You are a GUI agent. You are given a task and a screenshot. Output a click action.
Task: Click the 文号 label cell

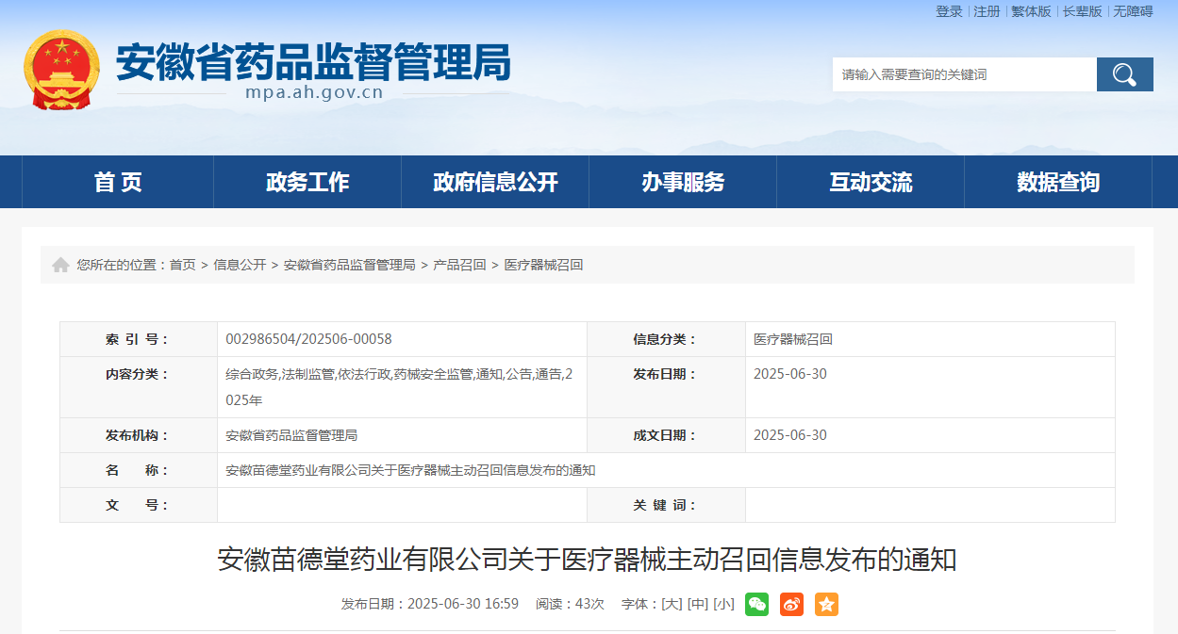pyautogui.click(x=139, y=505)
